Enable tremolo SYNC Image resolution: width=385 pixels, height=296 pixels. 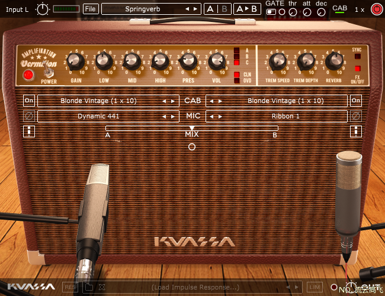358,56
